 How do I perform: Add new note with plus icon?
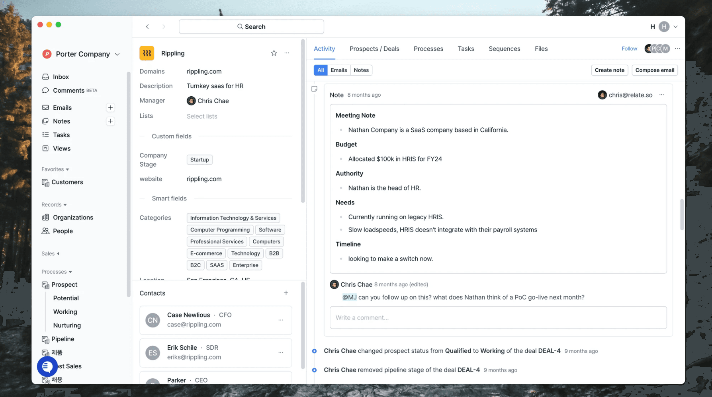(x=110, y=121)
